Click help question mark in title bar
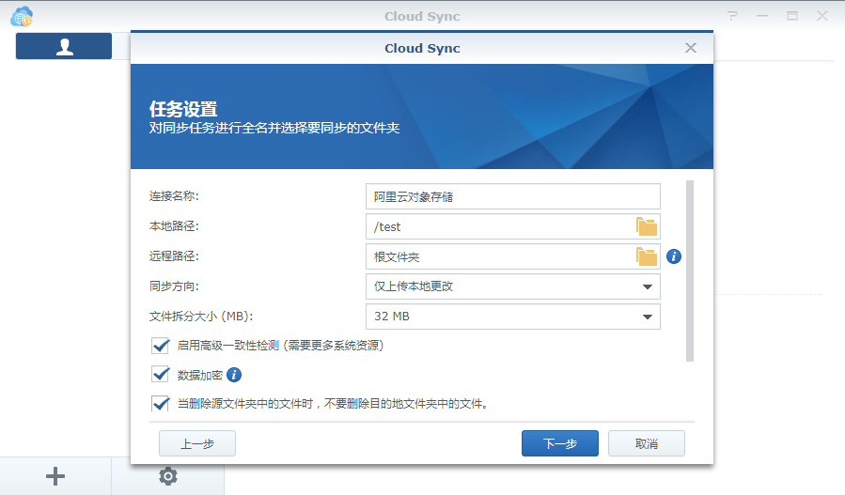The image size is (845, 495). [732, 16]
